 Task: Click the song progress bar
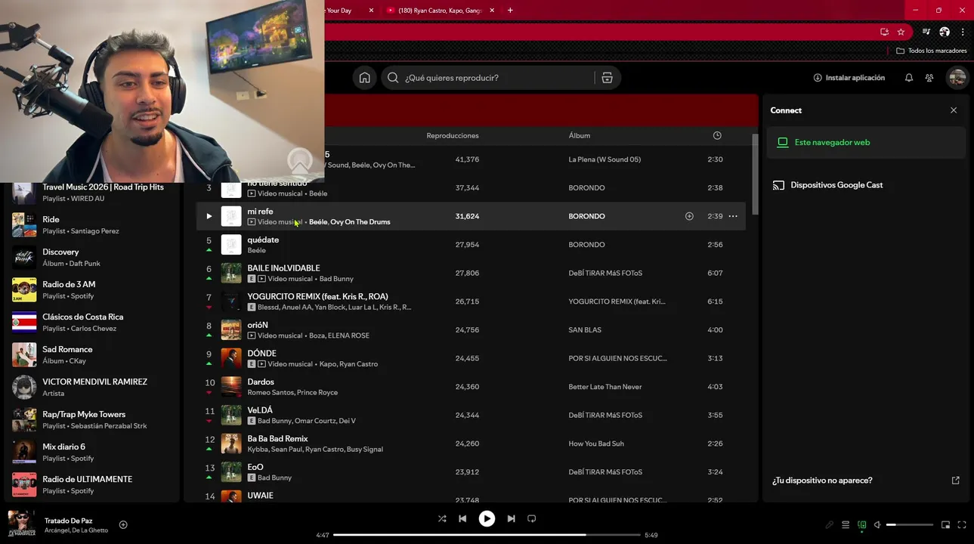click(487, 535)
